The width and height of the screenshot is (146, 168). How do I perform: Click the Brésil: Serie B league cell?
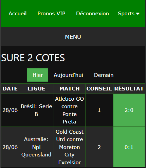36,110
